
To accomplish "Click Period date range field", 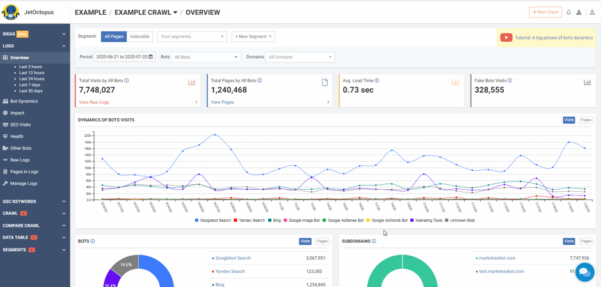I will click(124, 57).
